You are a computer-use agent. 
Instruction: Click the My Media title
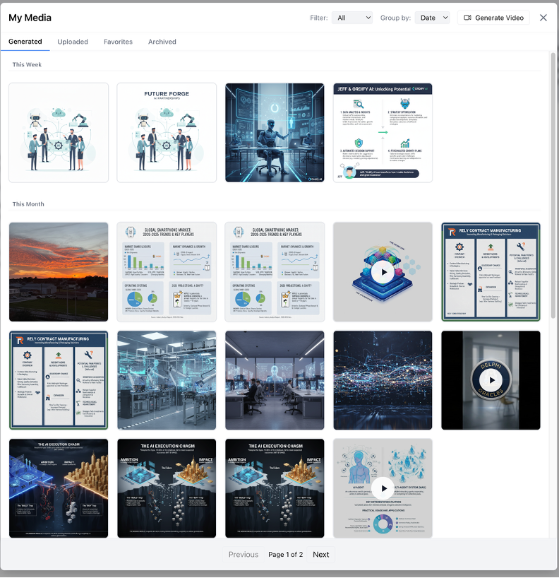click(30, 18)
